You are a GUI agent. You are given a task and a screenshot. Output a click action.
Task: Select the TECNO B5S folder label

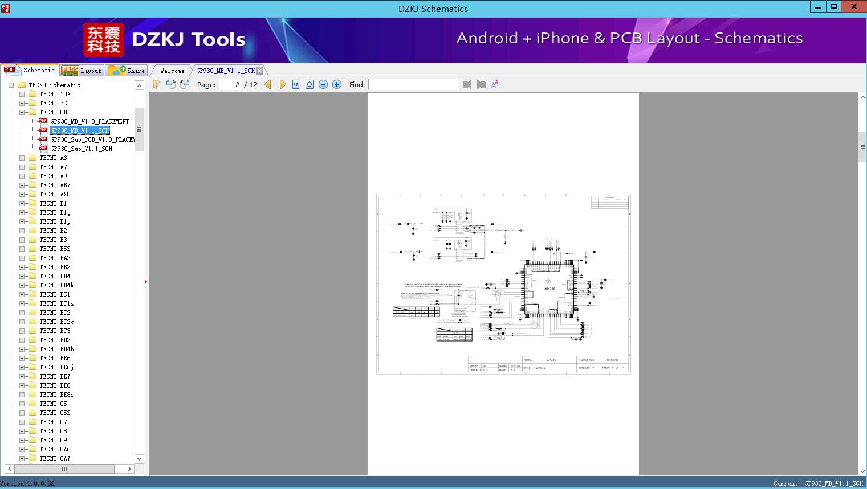pos(55,249)
